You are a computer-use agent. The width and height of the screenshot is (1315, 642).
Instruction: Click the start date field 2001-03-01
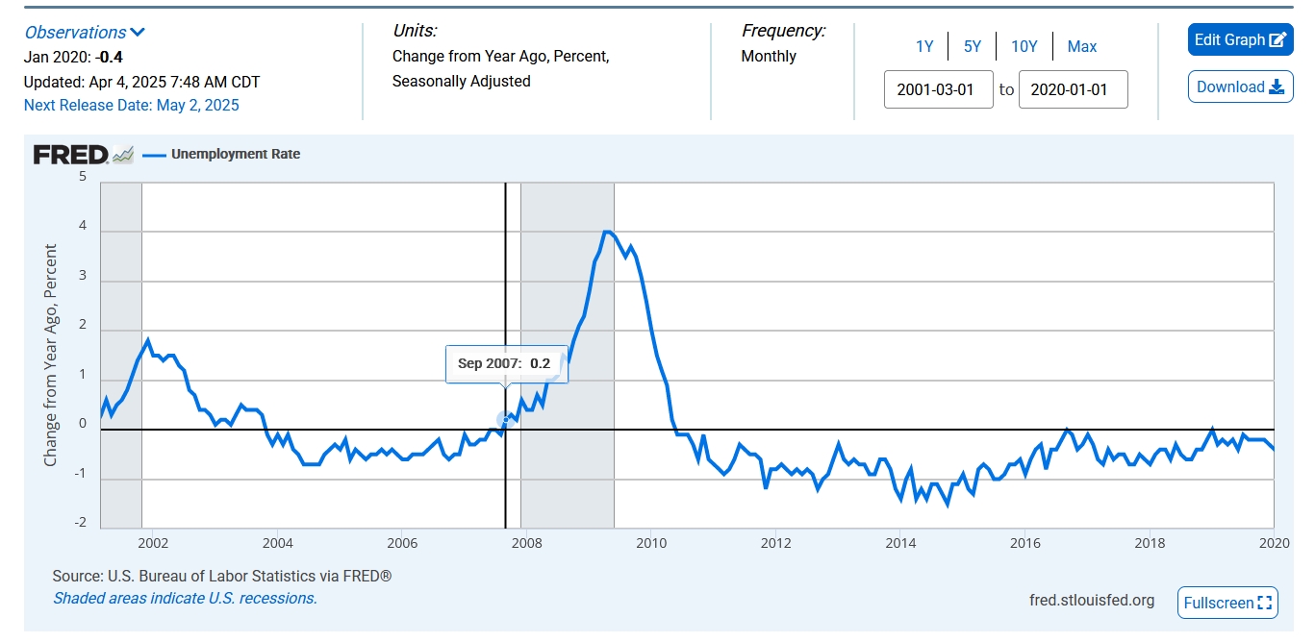(938, 89)
